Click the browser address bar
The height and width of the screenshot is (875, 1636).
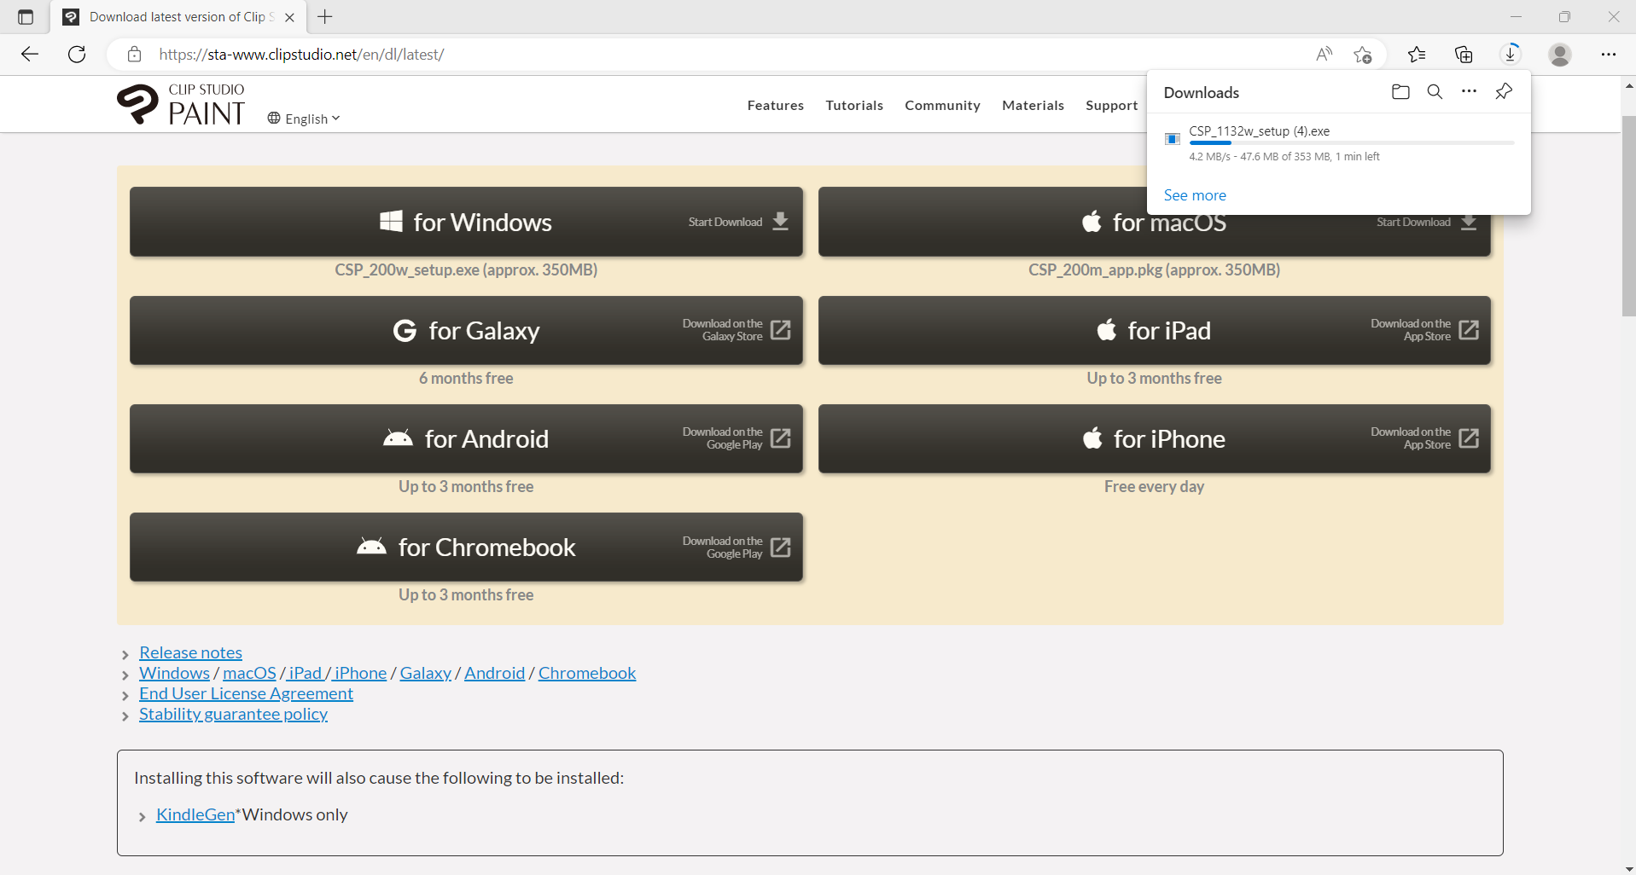683,55
